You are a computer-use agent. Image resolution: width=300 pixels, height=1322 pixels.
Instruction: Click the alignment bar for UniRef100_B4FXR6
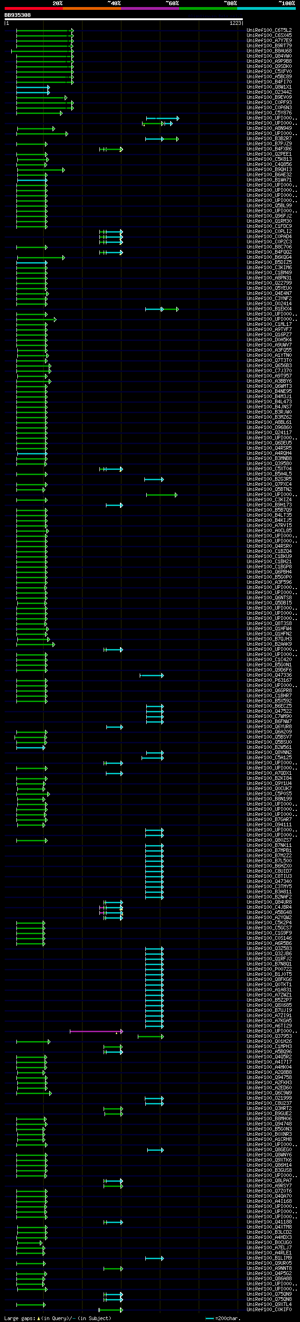tap(111, 149)
